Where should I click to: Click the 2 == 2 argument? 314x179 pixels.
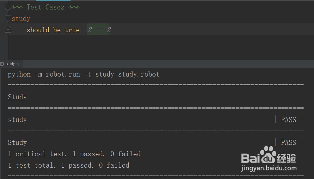point(99,30)
